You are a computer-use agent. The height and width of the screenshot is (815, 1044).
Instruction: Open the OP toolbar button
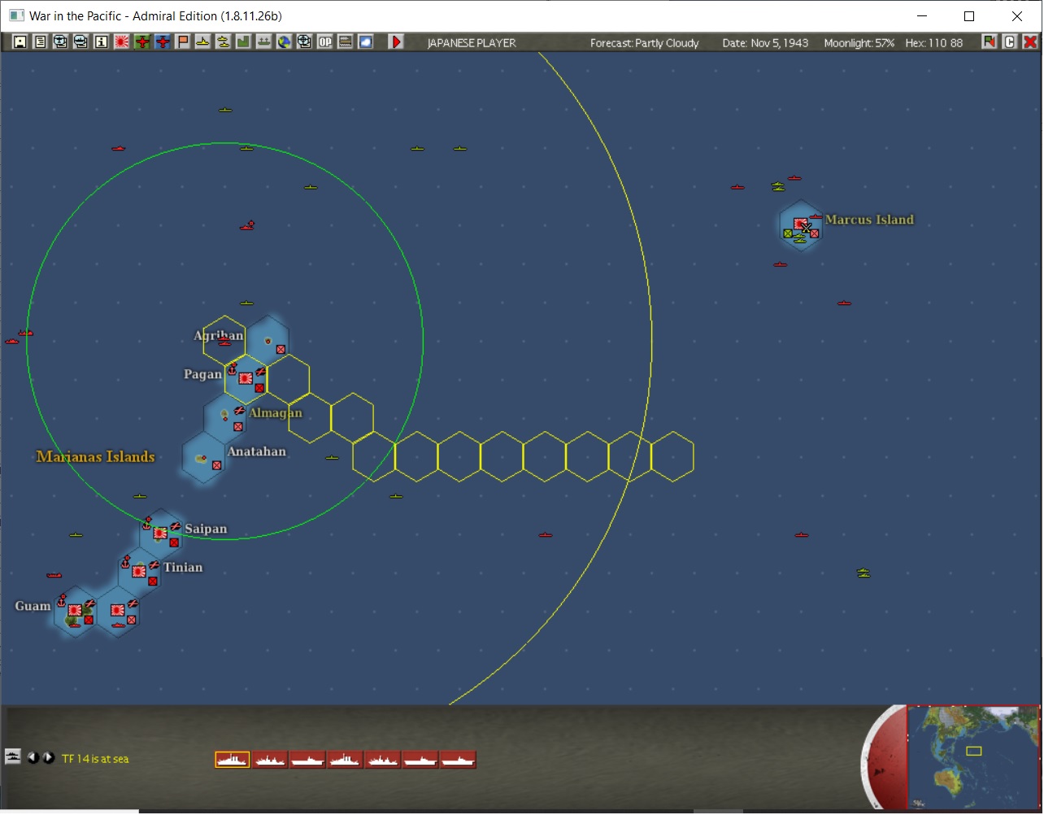point(324,42)
